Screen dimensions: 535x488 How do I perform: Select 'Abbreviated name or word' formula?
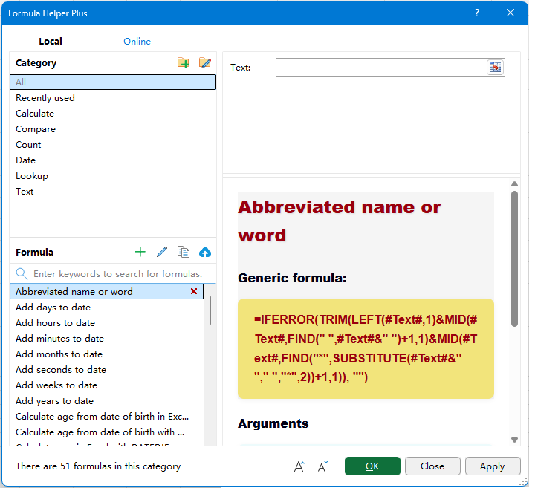point(106,292)
